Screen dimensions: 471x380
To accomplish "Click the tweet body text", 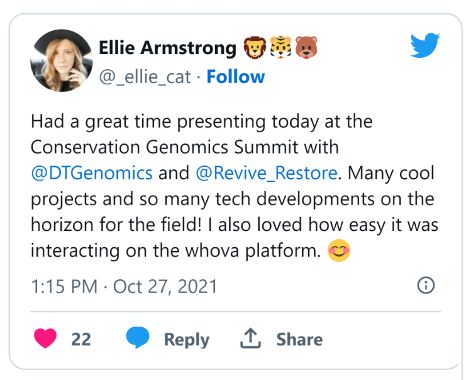I will pyautogui.click(x=235, y=186).
